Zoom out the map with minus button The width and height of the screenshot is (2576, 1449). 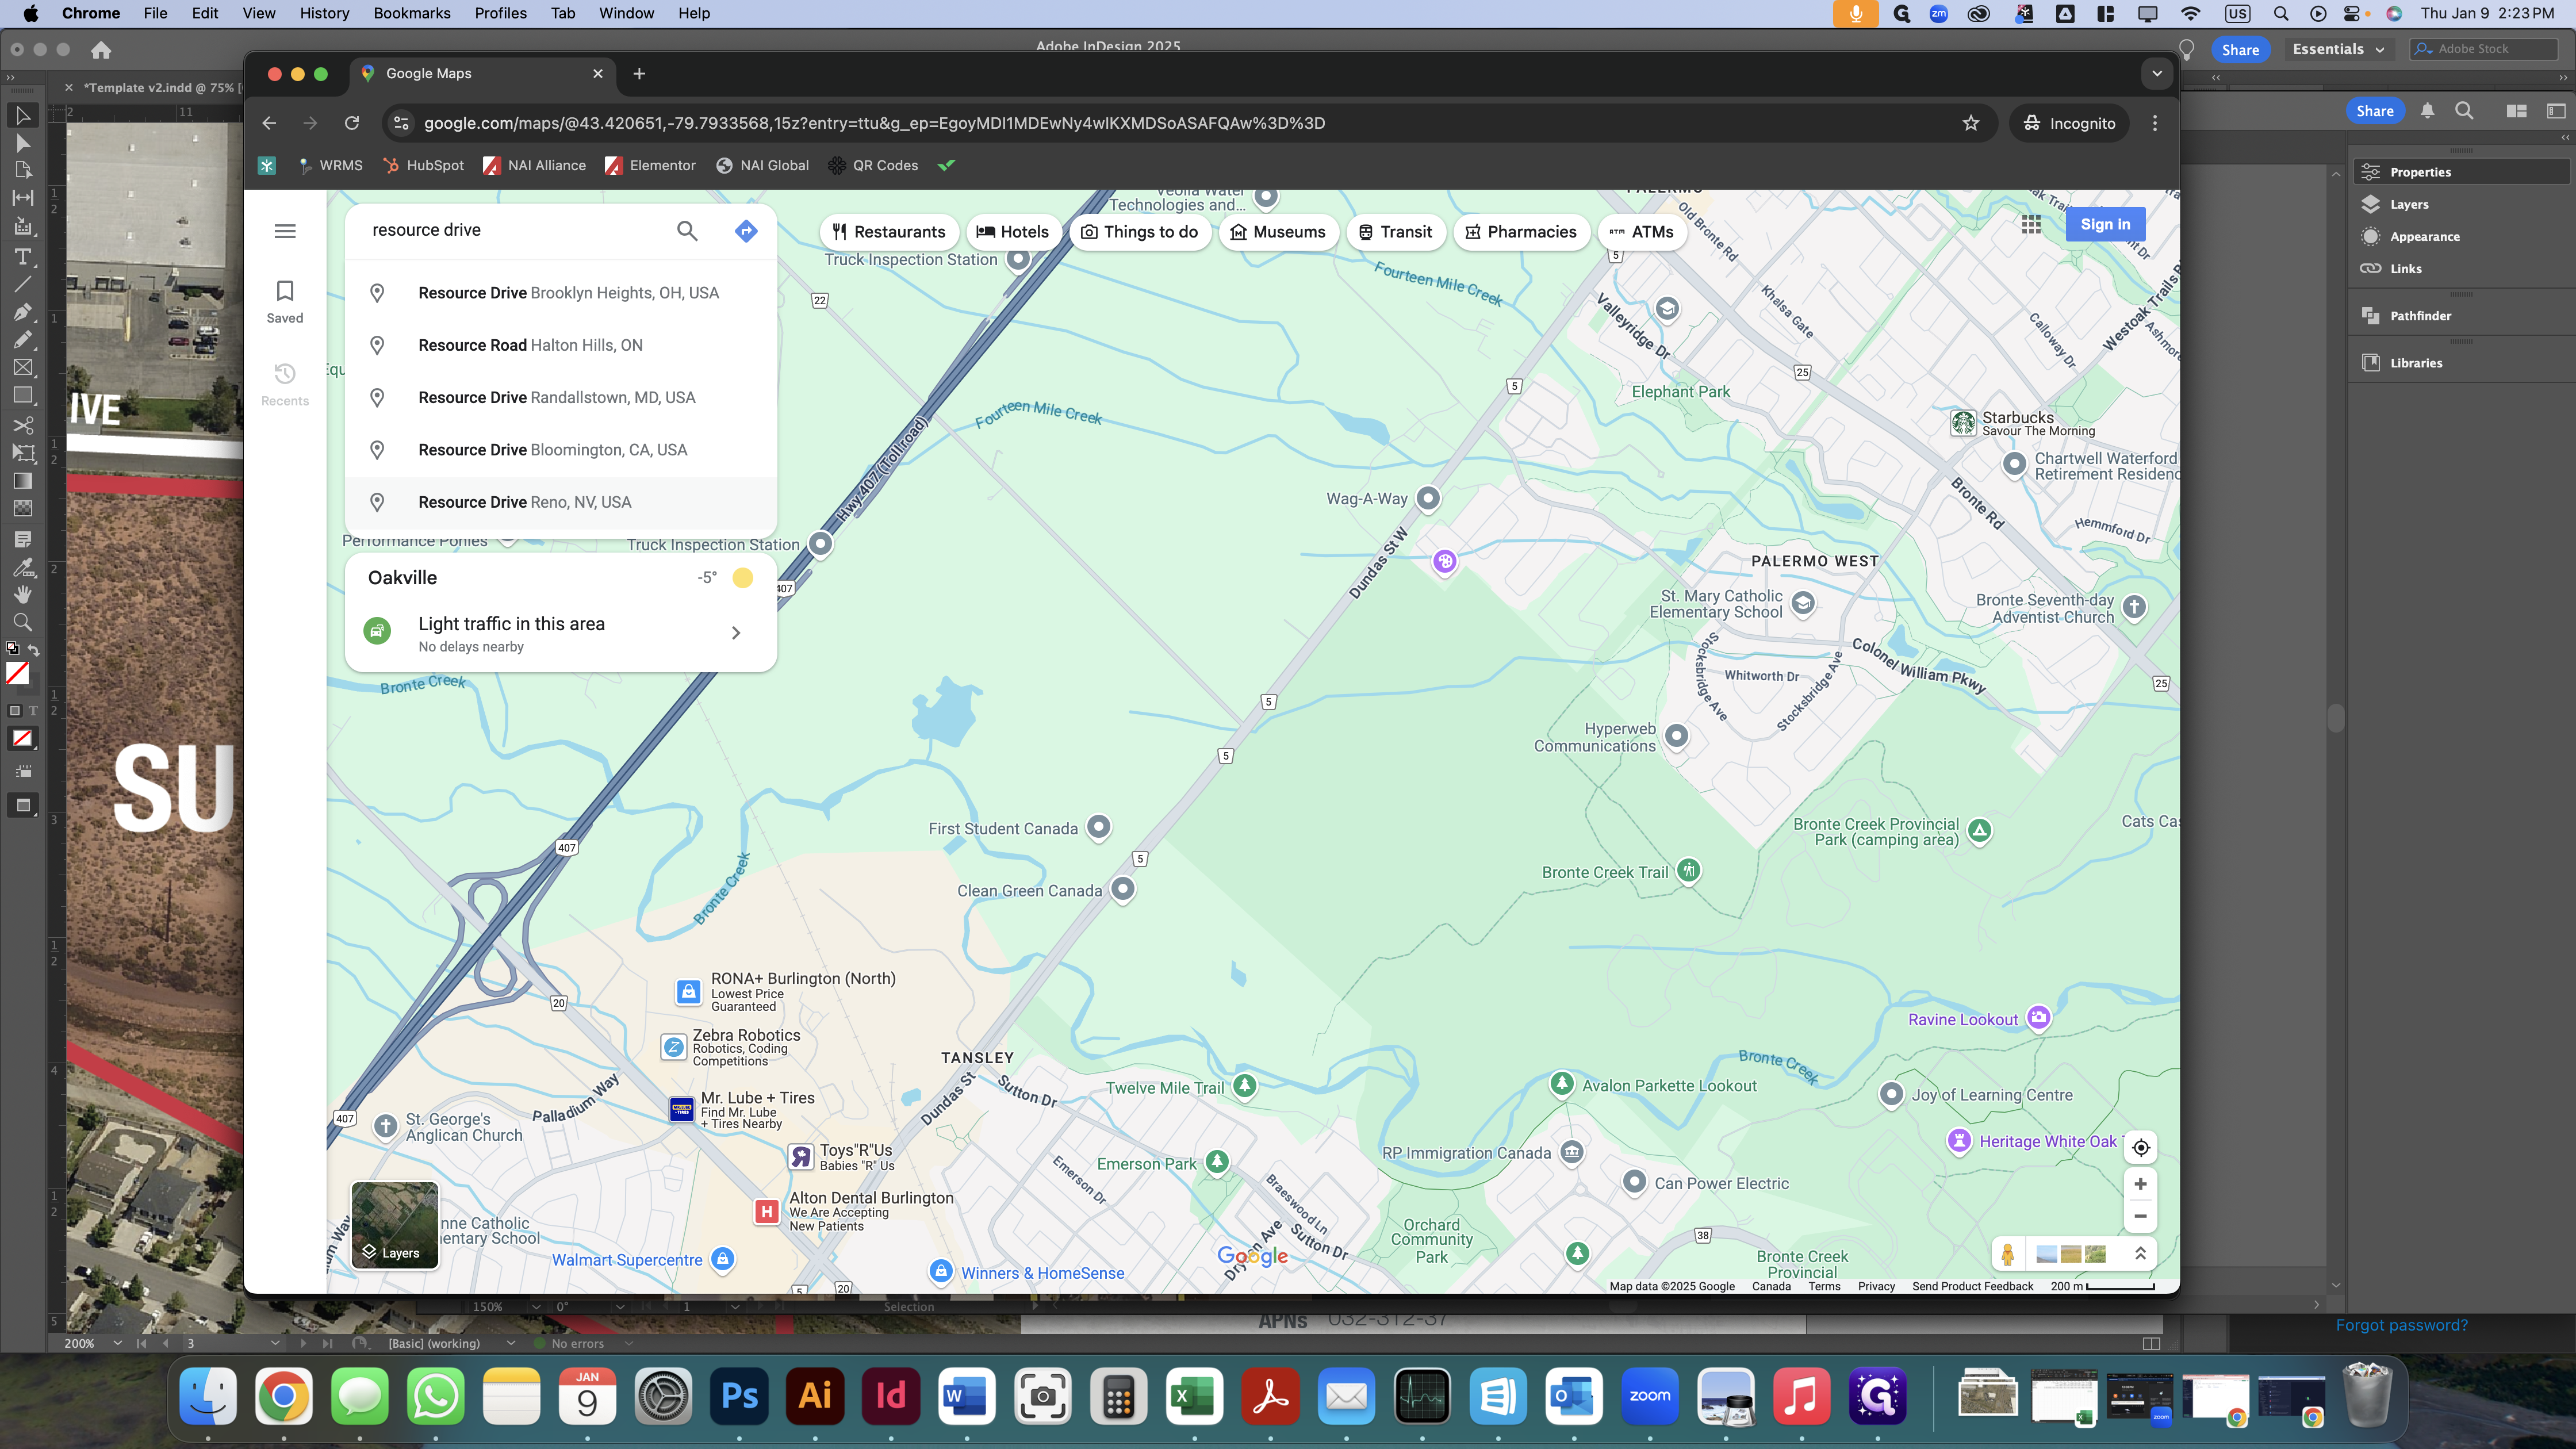click(2140, 1216)
